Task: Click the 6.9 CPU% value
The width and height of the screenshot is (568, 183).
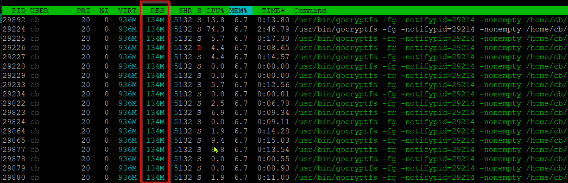Action: pos(218,113)
